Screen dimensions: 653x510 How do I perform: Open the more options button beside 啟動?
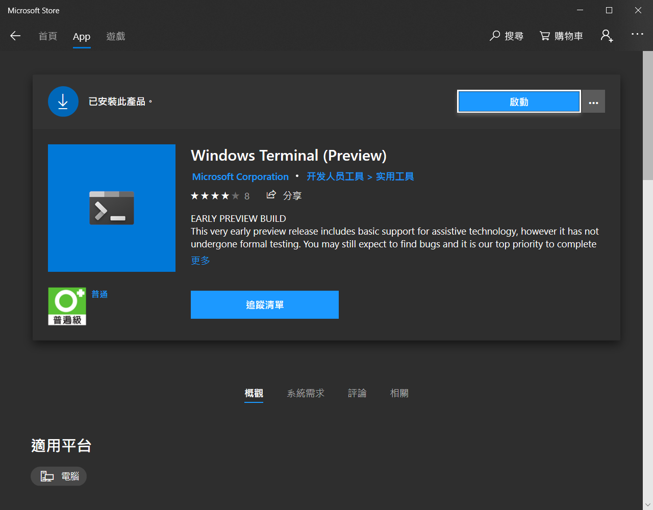pyautogui.click(x=594, y=101)
